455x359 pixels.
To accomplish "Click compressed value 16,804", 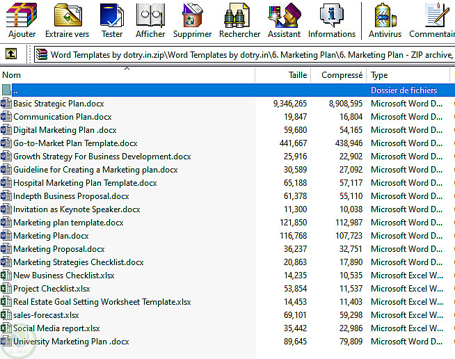I will (351, 117).
